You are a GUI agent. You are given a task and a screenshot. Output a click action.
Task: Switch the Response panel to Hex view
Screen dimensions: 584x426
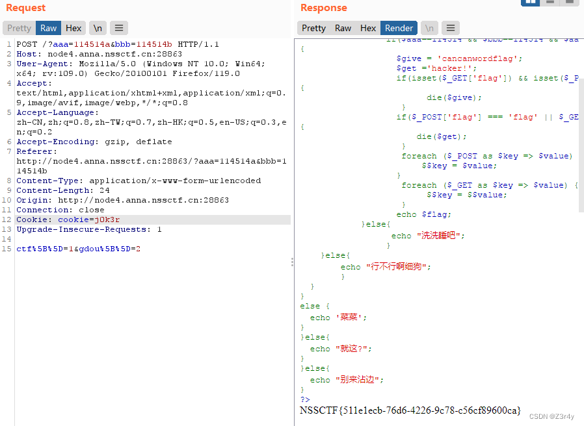click(368, 28)
